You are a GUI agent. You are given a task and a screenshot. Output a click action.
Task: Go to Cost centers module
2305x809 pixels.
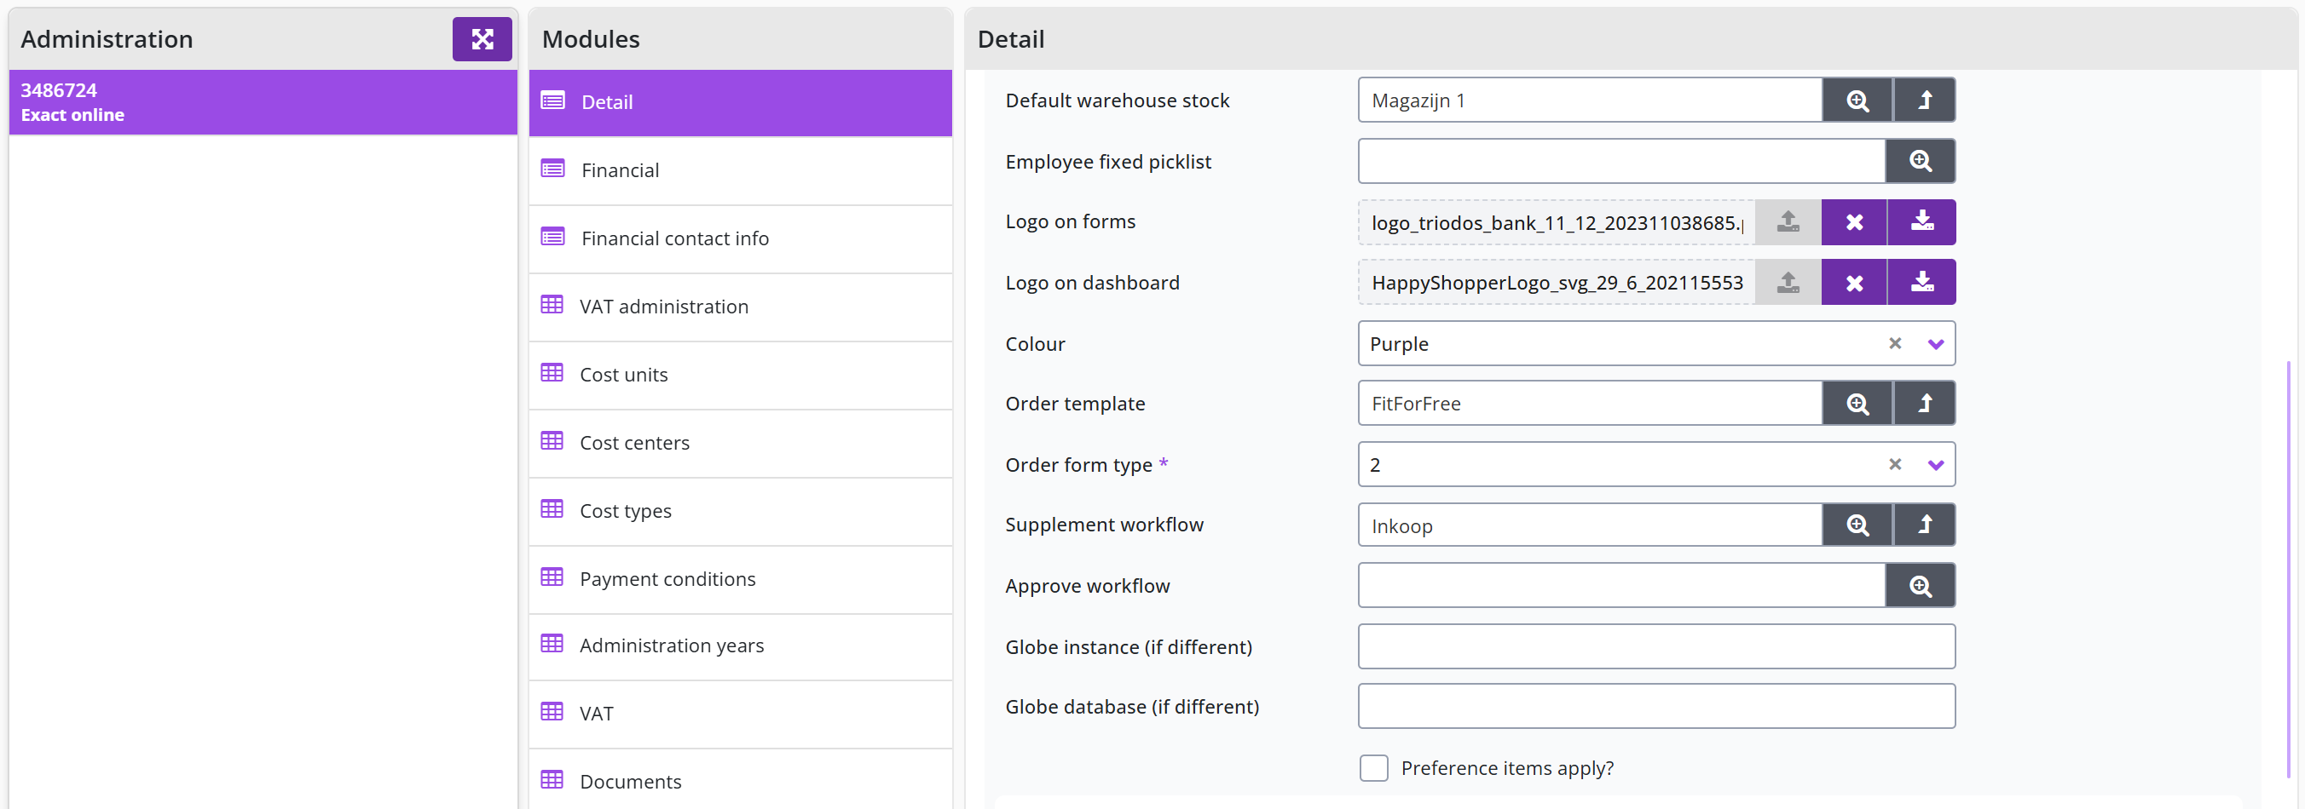(x=740, y=443)
